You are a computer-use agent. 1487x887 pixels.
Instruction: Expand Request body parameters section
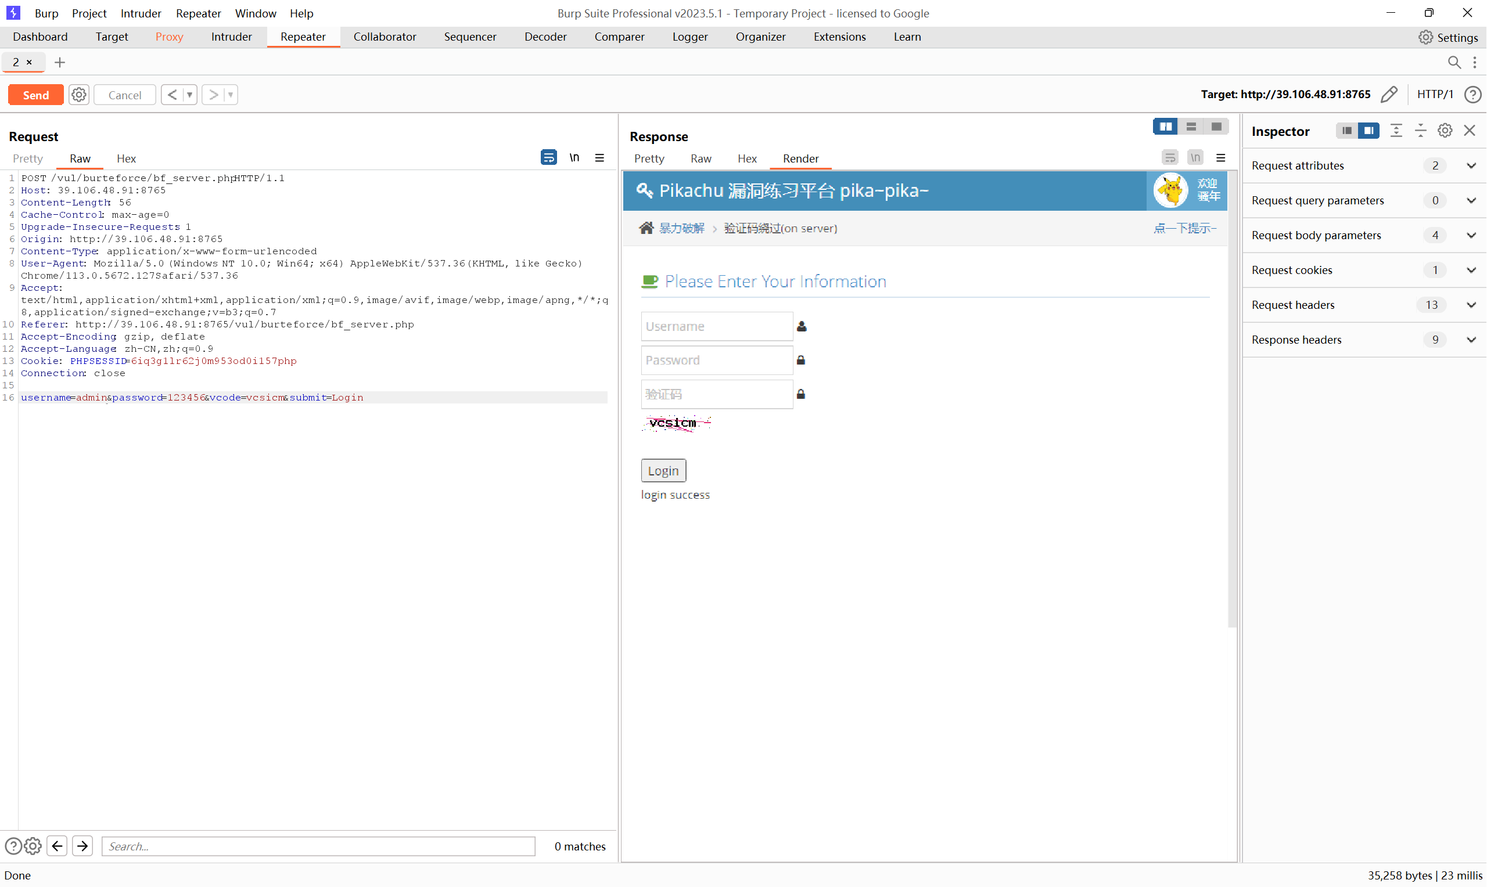pyautogui.click(x=1471, y=236)
